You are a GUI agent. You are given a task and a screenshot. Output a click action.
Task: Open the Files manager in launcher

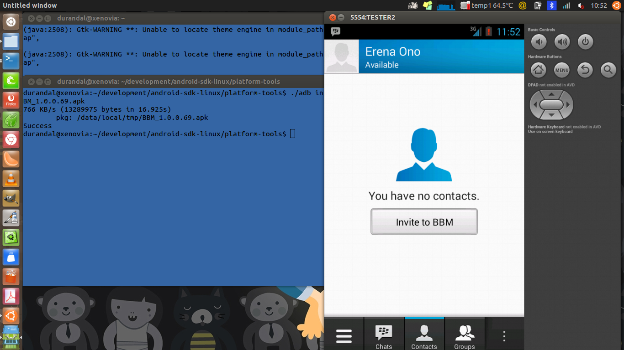[11, 41]
